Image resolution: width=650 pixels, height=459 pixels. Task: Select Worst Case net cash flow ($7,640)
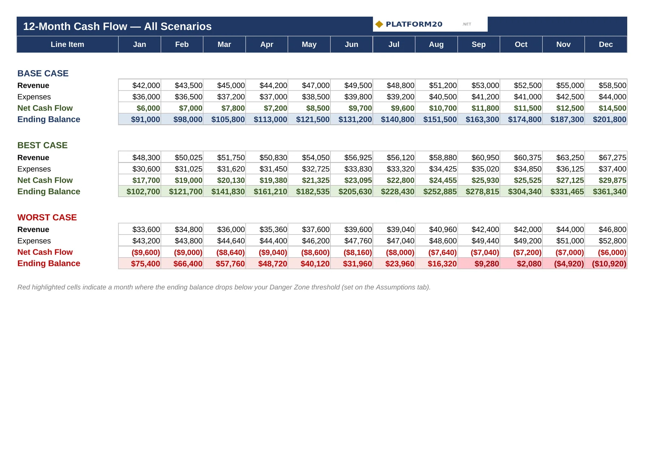point(437,252)
